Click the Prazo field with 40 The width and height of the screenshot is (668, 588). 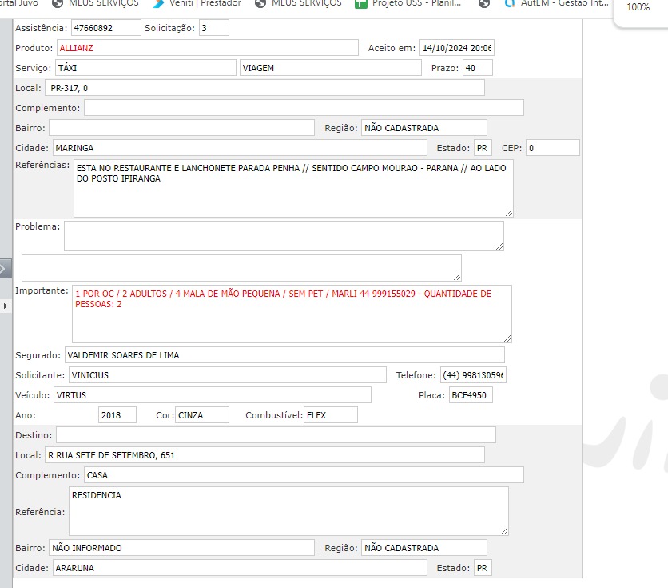(478, 68)
